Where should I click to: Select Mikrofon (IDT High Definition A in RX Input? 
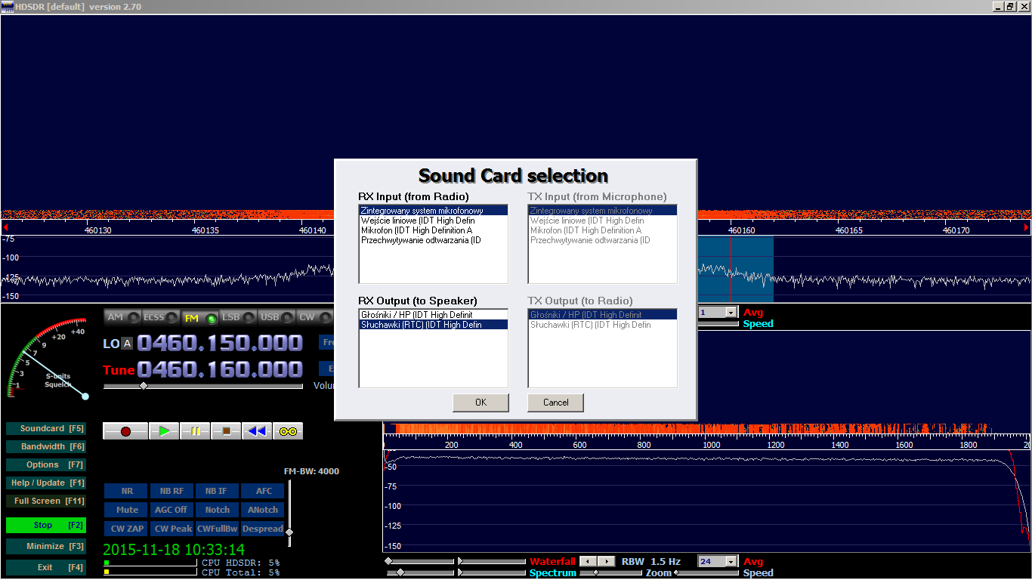click(x=434, y=230)
